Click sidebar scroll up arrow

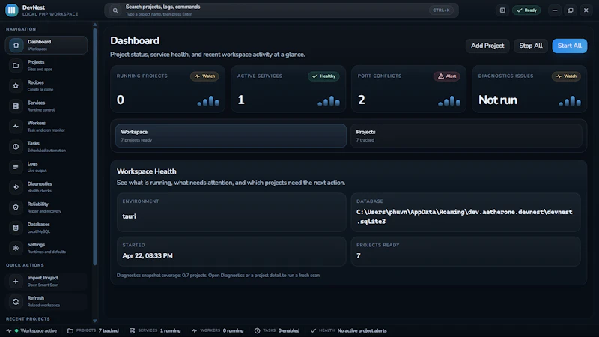click(95, 25)
